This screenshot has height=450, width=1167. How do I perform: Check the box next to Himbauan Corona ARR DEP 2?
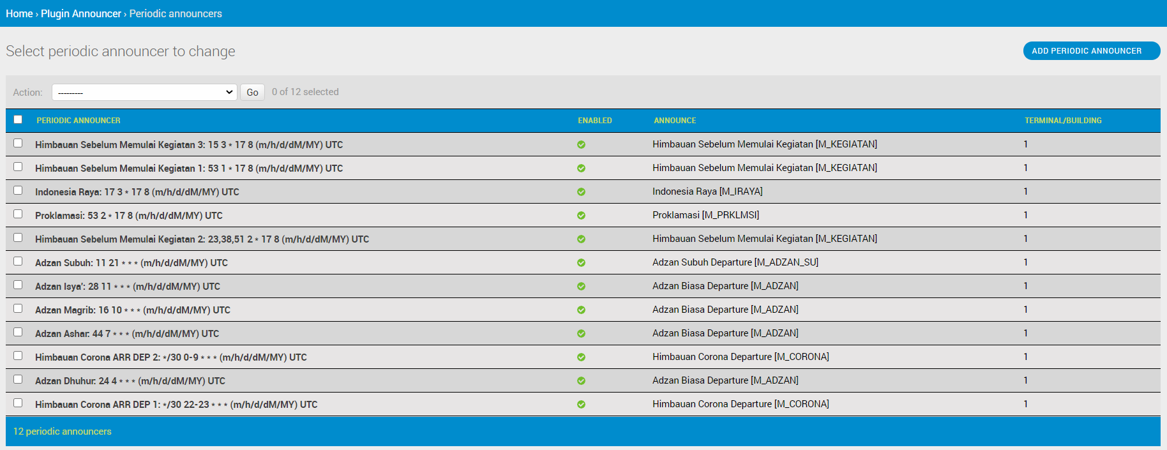coord(18,356)
